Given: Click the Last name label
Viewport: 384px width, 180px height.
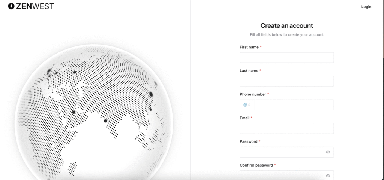Looking at the screenshot, I should 249,71.
